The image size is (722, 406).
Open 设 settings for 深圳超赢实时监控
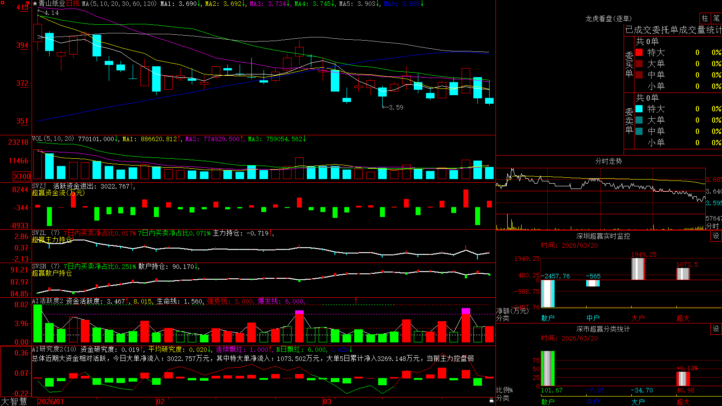[x=716, y=236]
